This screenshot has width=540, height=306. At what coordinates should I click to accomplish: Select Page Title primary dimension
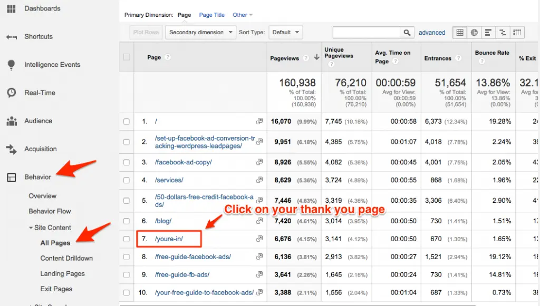point(212,15)
